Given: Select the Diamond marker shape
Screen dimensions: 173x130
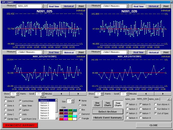Looking at the screenshot, I should (x=80, y=114).
